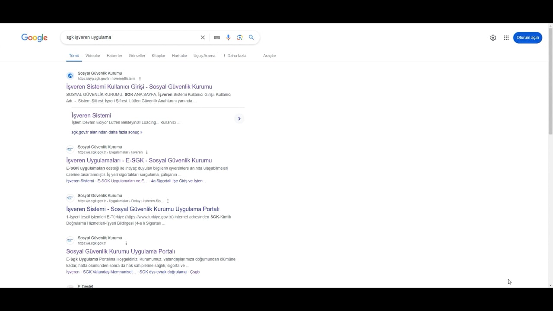This screenshot has height=311, width=553.
Task: Click 4a Sigortalı İşe Giriş ve İşten sublink
Action: click(x=178, y=181)
